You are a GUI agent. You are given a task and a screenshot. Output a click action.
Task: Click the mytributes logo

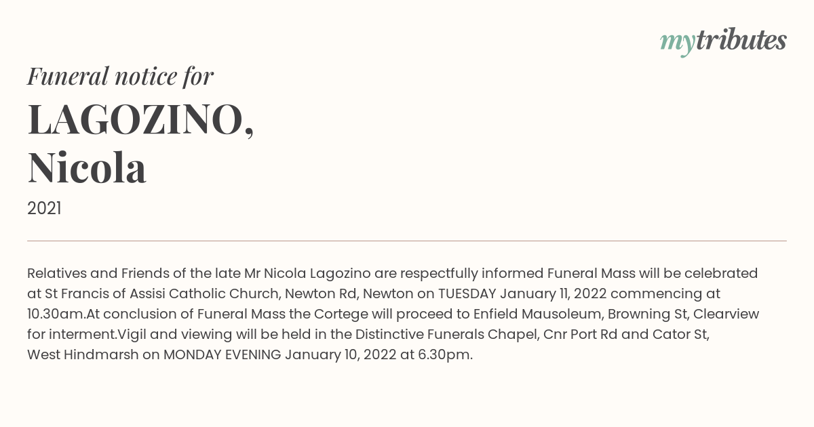point(723,42)
